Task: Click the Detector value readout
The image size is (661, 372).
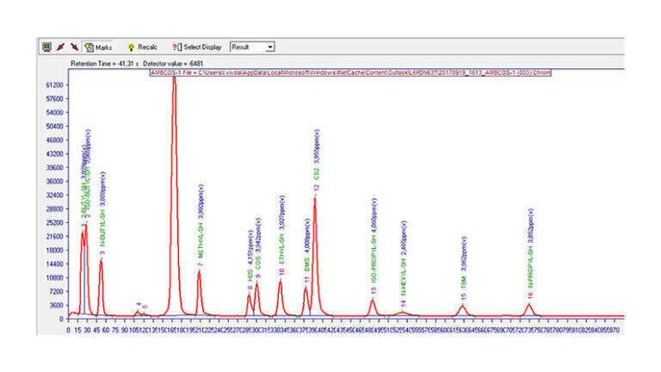Action: tap(173, 64)
